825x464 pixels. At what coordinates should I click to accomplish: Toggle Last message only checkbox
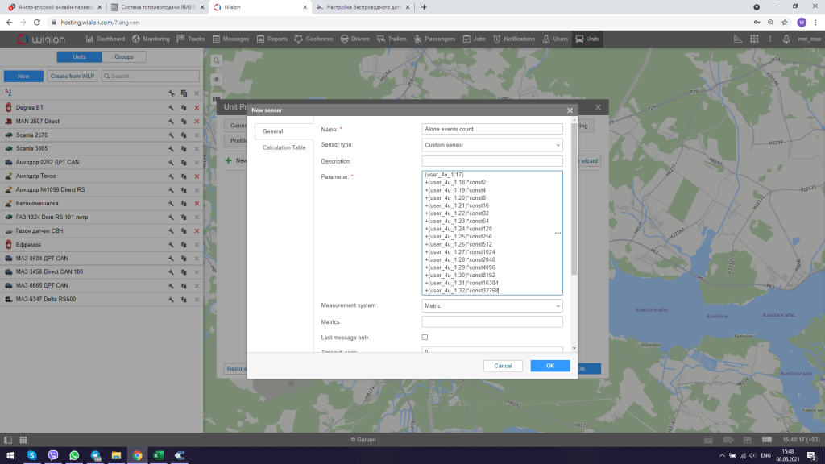[x=425, y=338]
